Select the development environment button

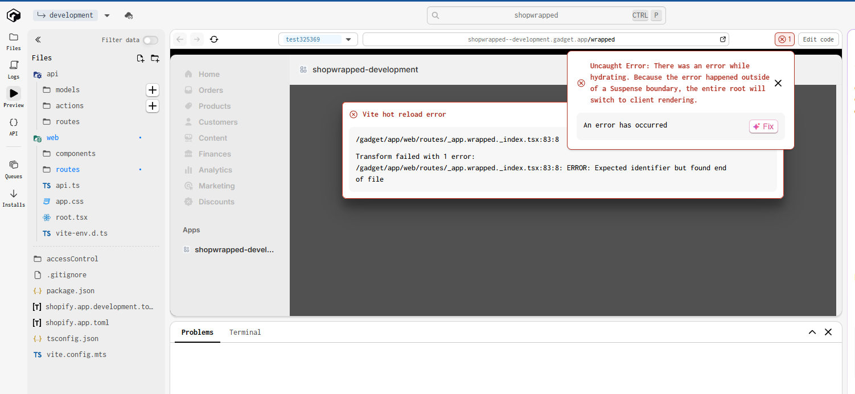(65, 15)
